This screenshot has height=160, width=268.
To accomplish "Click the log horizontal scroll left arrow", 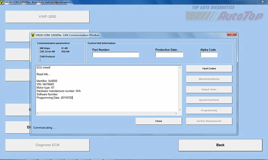I will [38, 113].
